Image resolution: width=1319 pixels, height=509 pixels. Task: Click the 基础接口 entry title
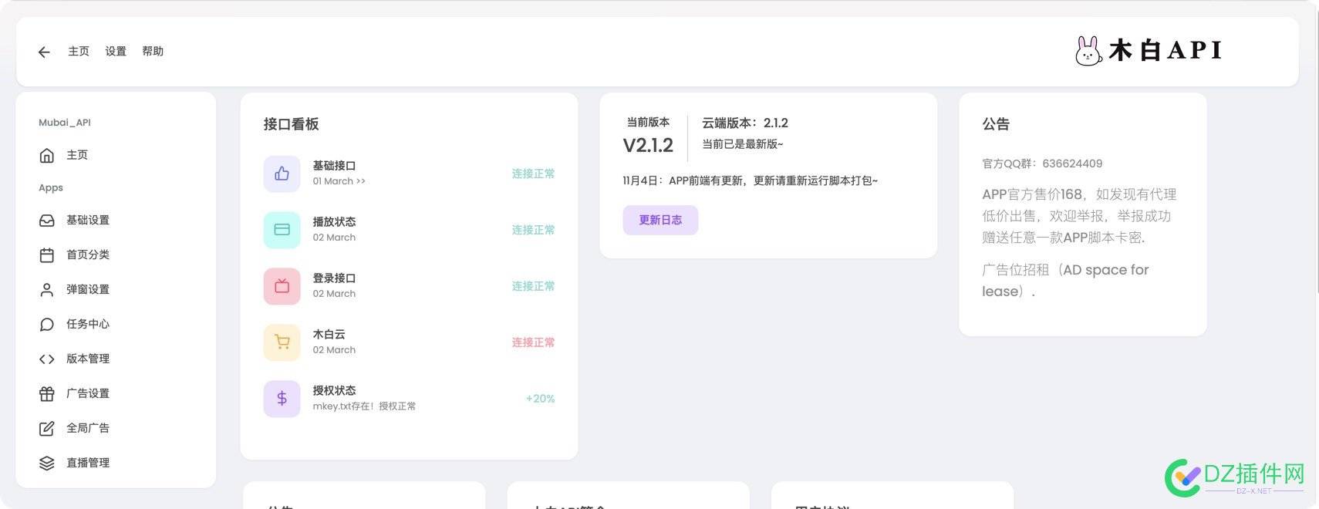pyautogui.click(x=334, y=166)
